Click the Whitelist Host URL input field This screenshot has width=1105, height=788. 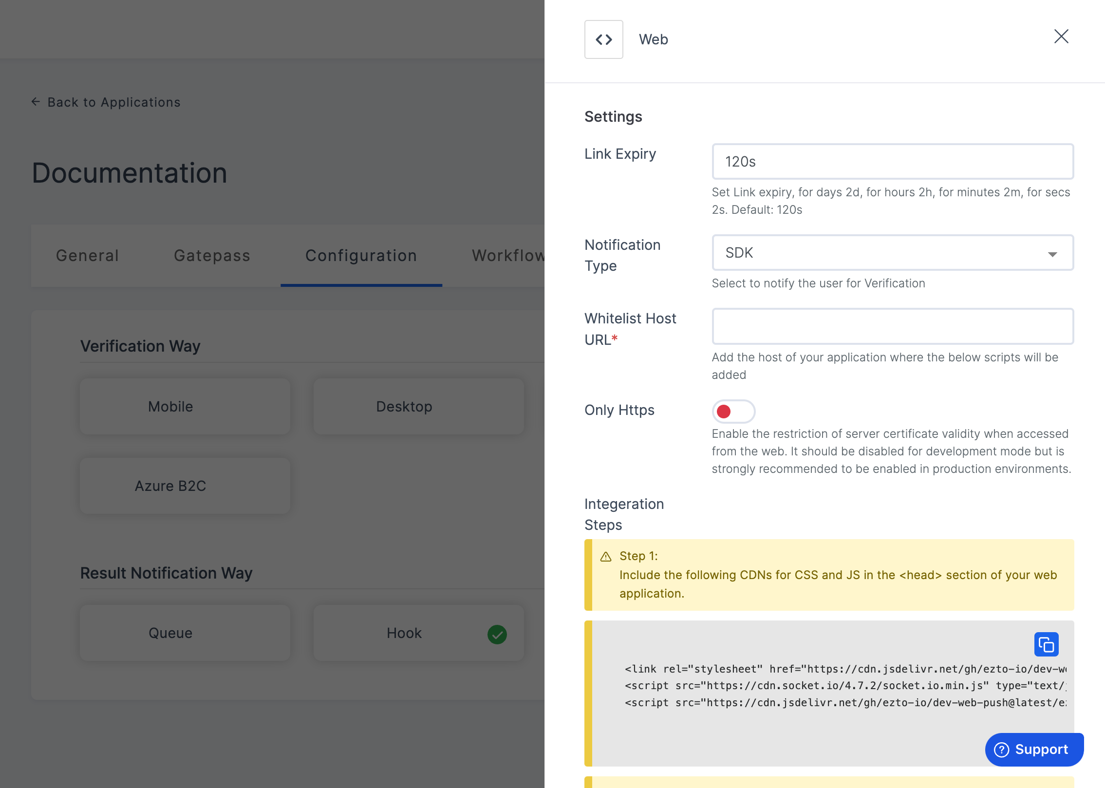[x=893, y=326]
